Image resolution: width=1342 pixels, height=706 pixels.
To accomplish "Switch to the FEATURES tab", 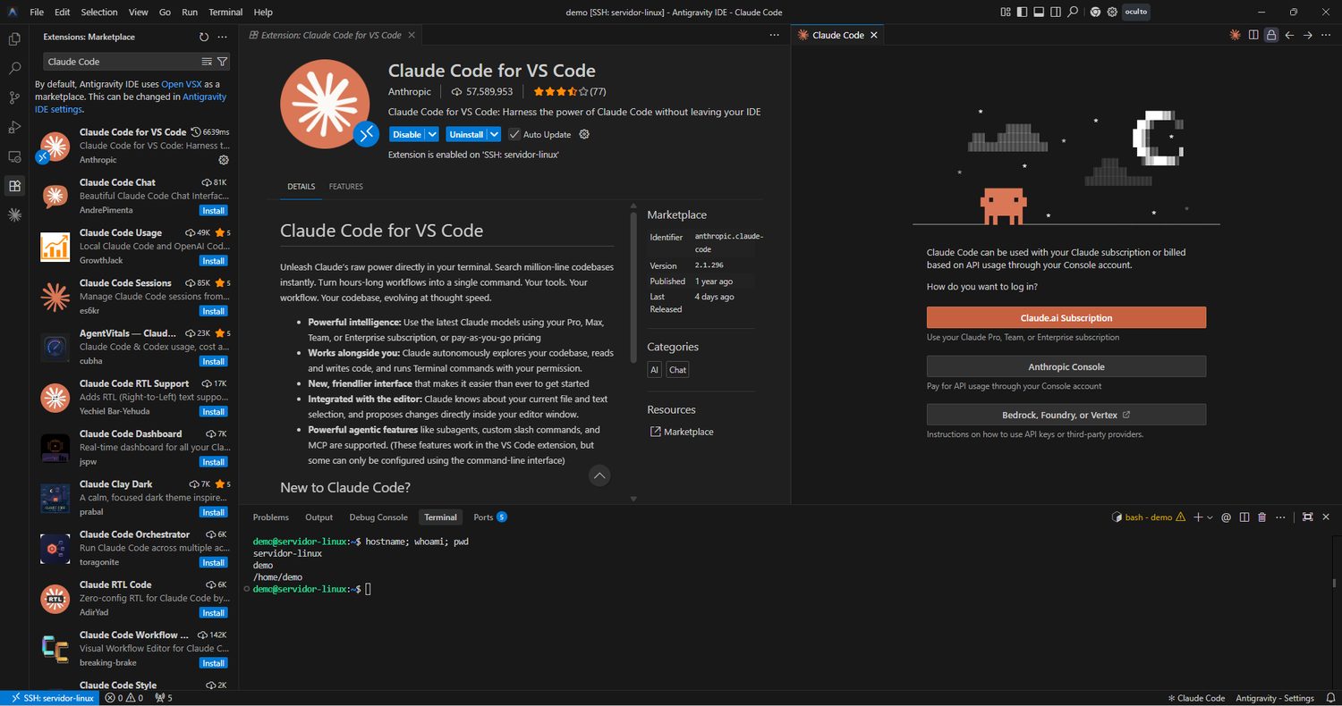I will pyautogui.click(x=345, y=187).
